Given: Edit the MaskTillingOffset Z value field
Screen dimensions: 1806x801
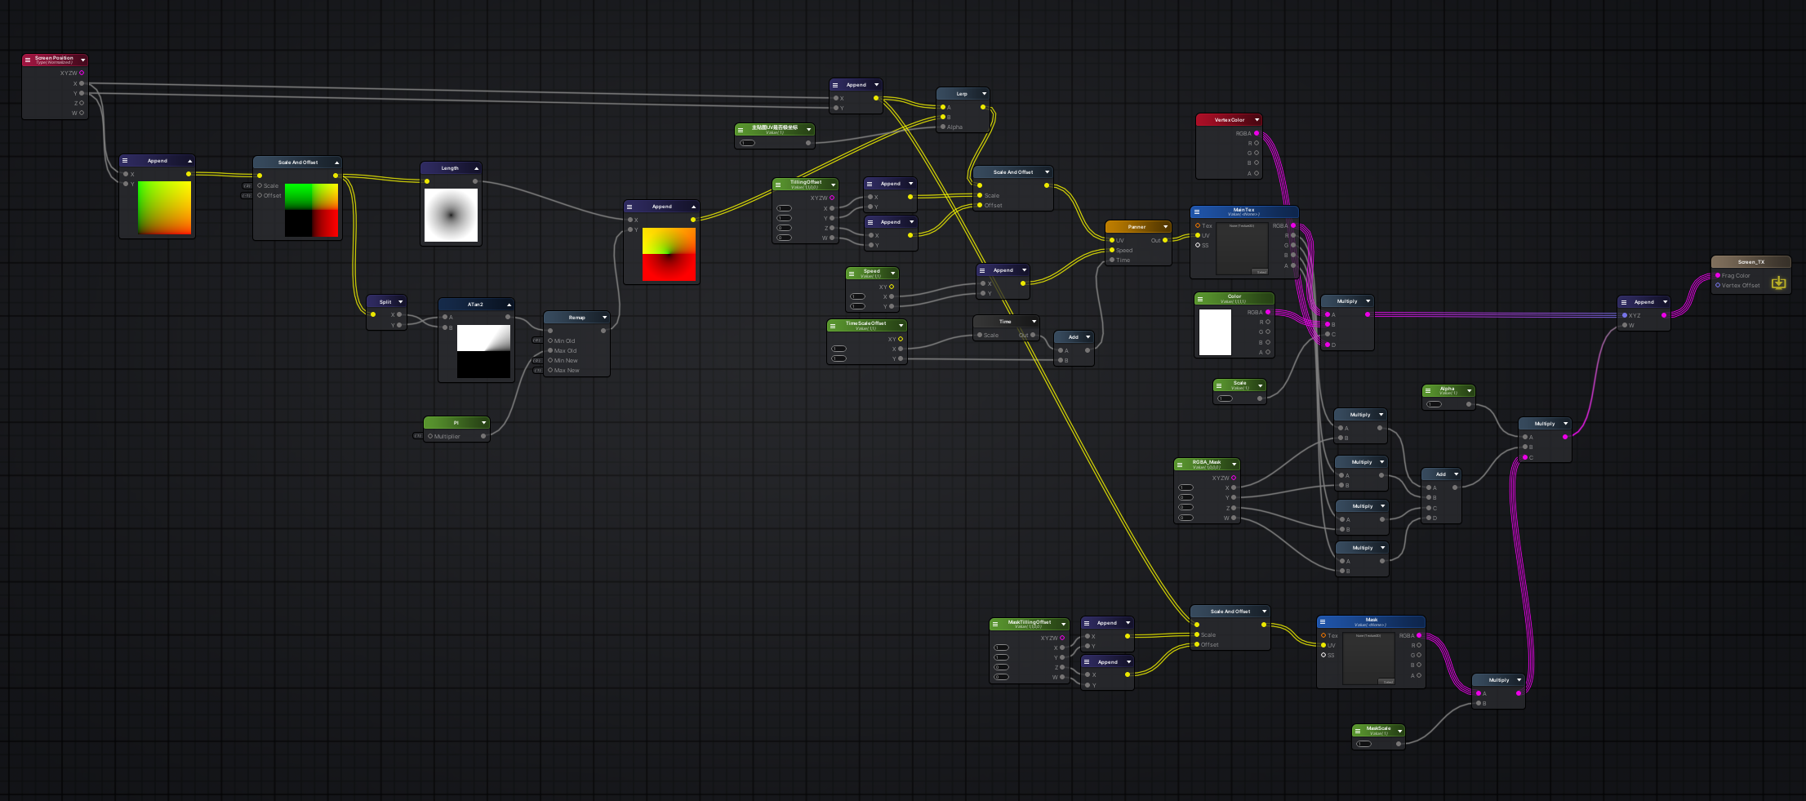Looking at the screenshot, I should (x=1002, y=667).
